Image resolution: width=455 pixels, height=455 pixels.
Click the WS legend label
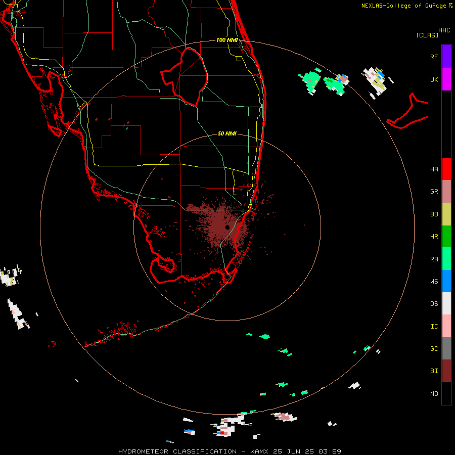coord(434,281)
